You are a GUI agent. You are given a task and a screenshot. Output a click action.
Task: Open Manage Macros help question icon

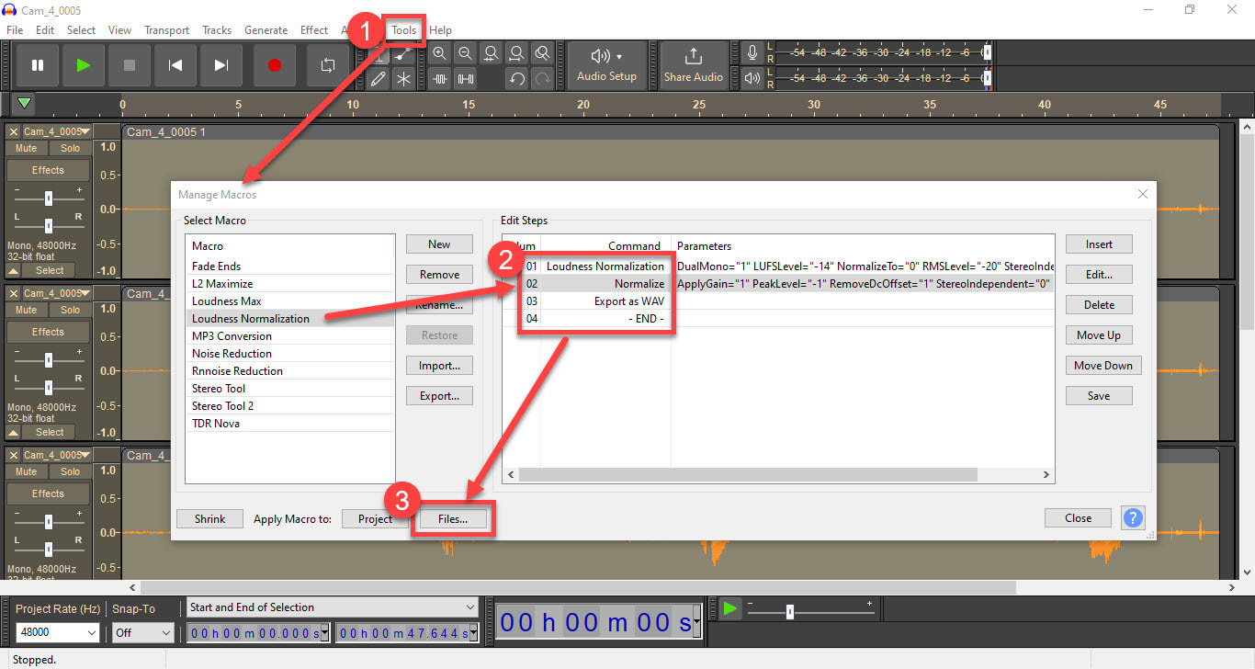click(1133, 518)
